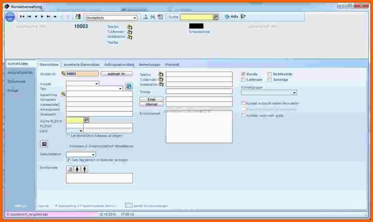Click the exit door icon beside Hilfe
Viewport: 373px width, 222px height.
[243, 17]
